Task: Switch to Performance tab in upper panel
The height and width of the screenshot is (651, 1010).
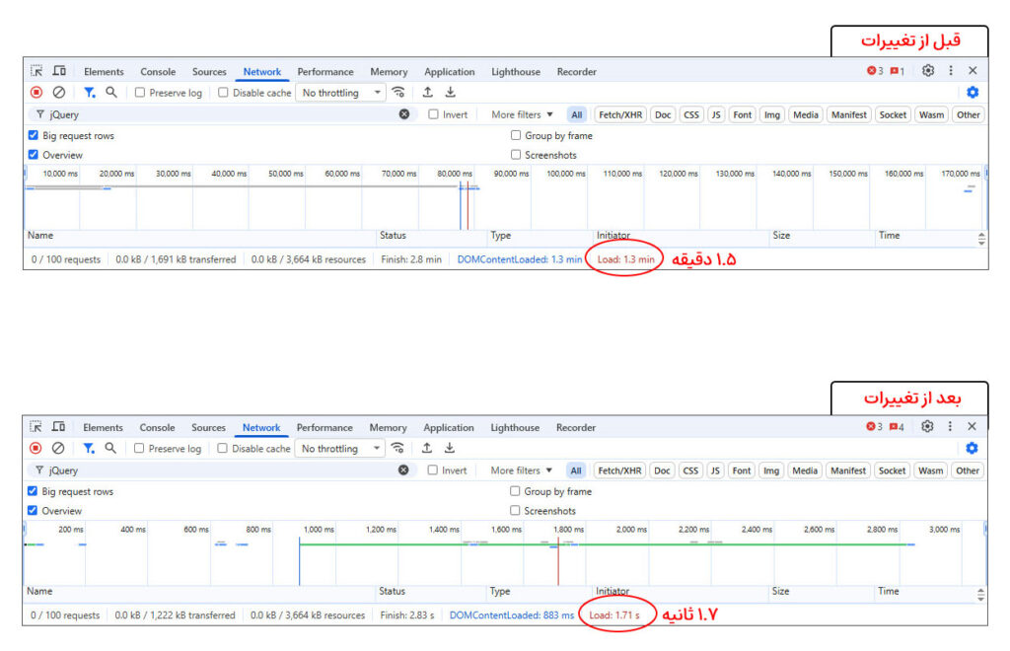Action: click(325, 72)
